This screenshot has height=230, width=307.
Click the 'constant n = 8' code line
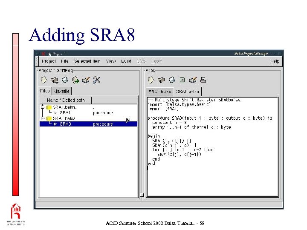click(169, 123)
